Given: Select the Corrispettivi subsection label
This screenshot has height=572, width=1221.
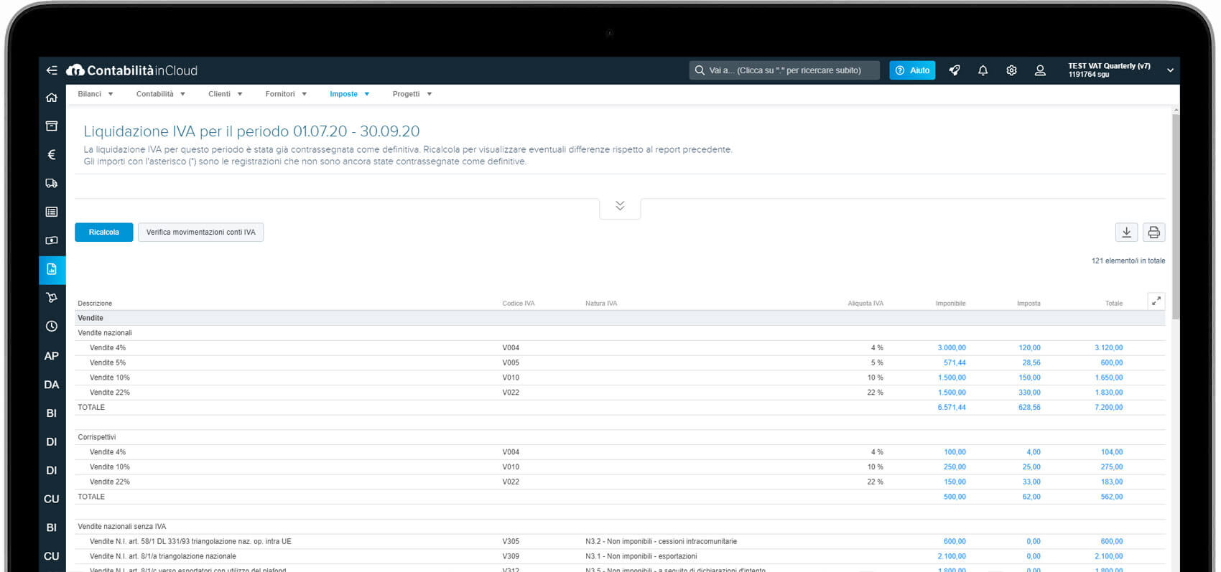Looking at the screenshot, I should [x=96, y=437].
